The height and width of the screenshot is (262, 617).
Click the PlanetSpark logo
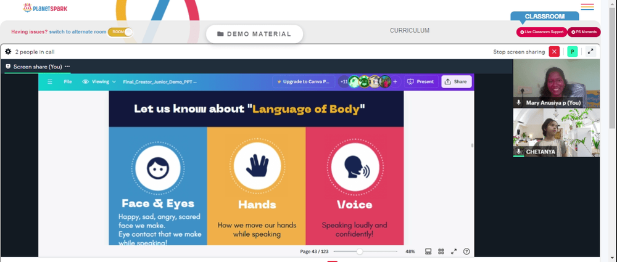point(45,7)
